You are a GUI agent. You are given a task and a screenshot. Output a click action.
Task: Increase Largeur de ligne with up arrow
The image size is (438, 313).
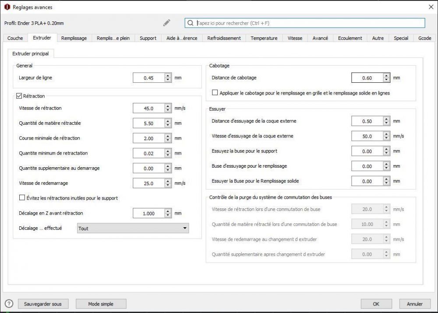click(168, 75)
